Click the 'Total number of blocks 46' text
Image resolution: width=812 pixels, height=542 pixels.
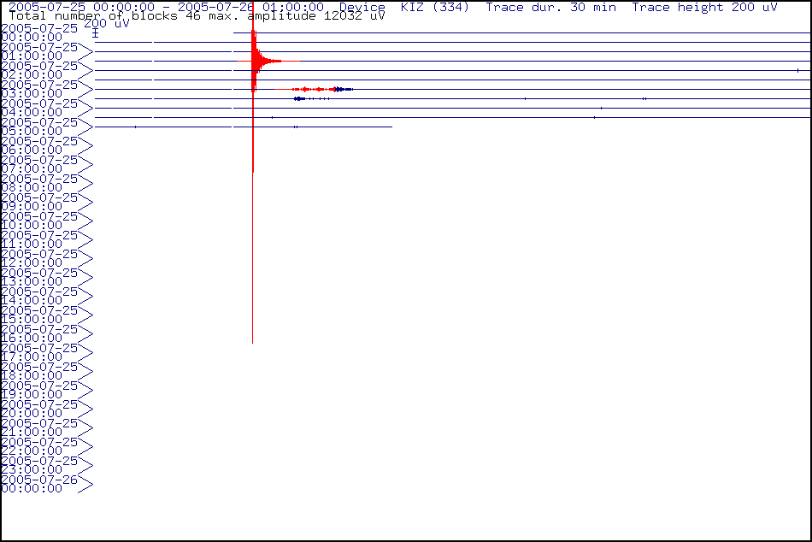(104, 16)
